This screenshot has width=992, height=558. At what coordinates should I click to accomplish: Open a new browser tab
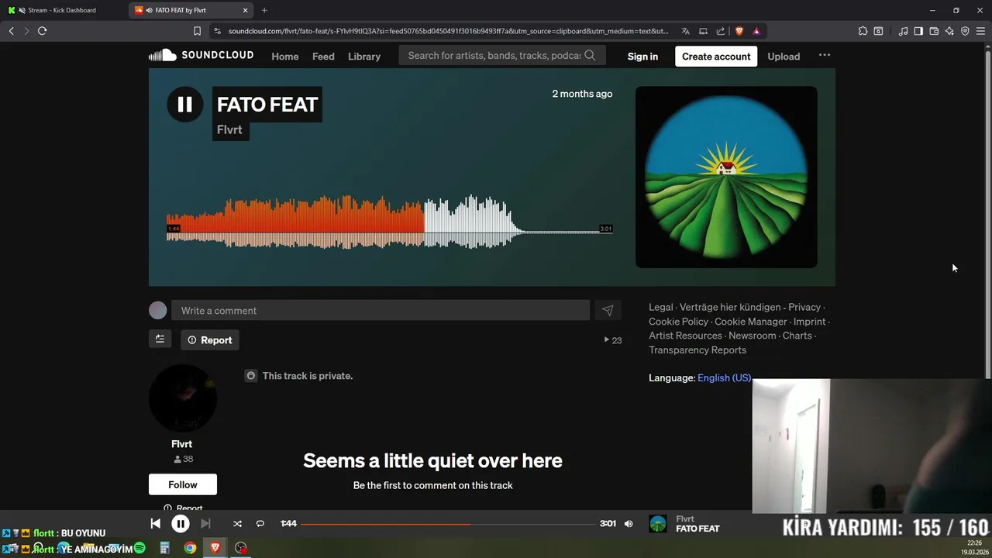[264, 10]
